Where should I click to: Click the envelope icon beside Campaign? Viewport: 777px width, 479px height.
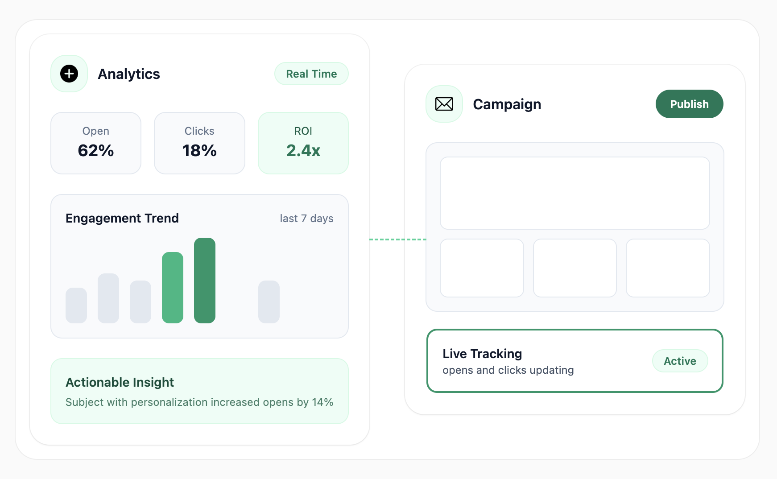(x=444, y=104)
